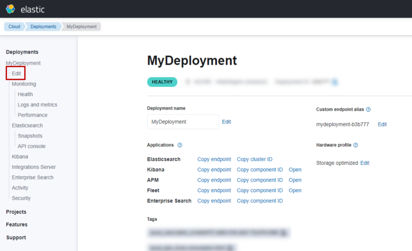Viewport: 412px width, 251px height.
Task: Select Snapshots under Elasticsearch
Action: 30,136
